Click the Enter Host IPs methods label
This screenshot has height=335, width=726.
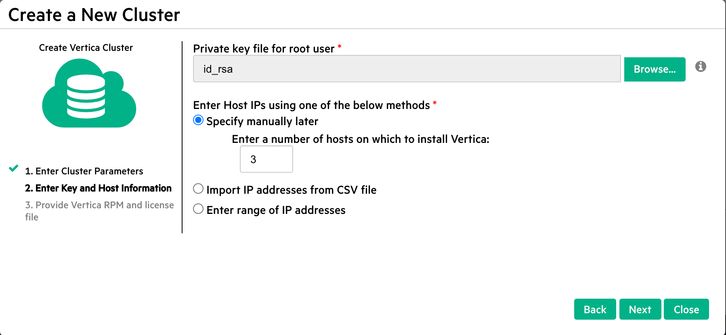pyautogui.click(x=311, y=105)
